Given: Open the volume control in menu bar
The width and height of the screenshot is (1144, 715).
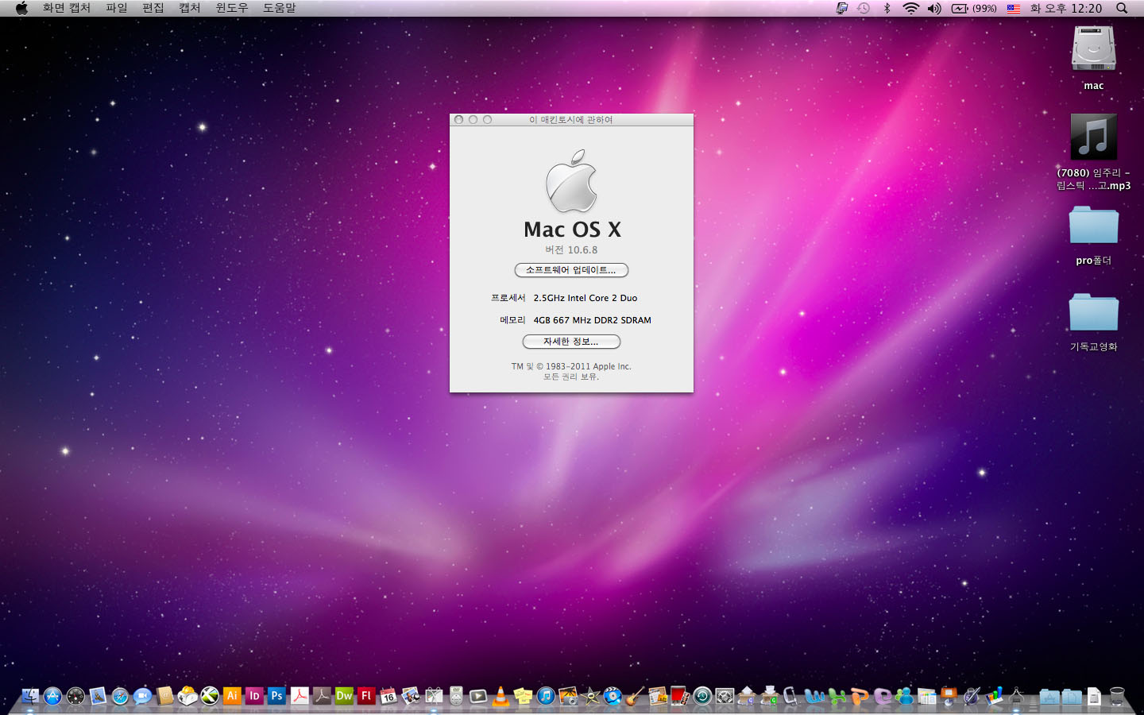Looking at the screenshot, I should [934, 8].
